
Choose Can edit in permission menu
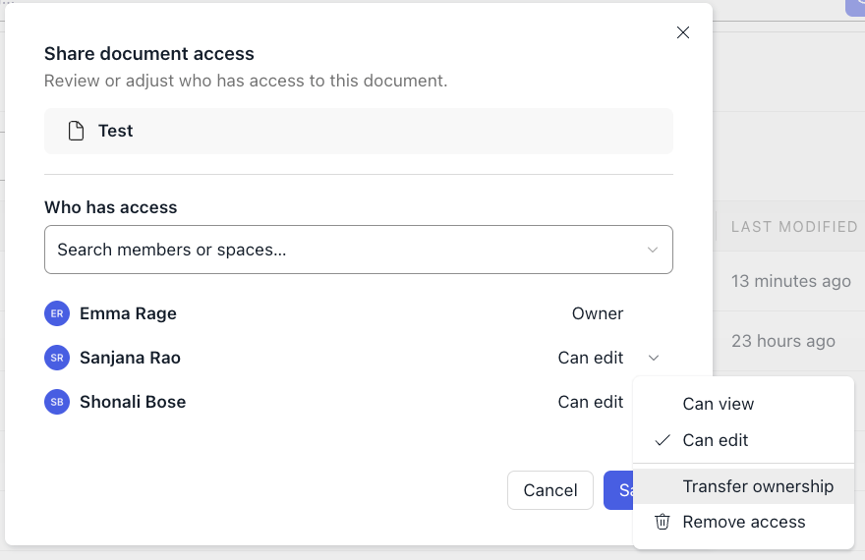[716, 440]
